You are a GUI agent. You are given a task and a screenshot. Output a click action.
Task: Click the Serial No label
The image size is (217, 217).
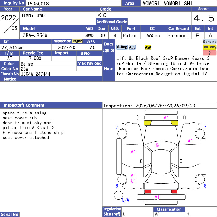click(x=9, y=214)
